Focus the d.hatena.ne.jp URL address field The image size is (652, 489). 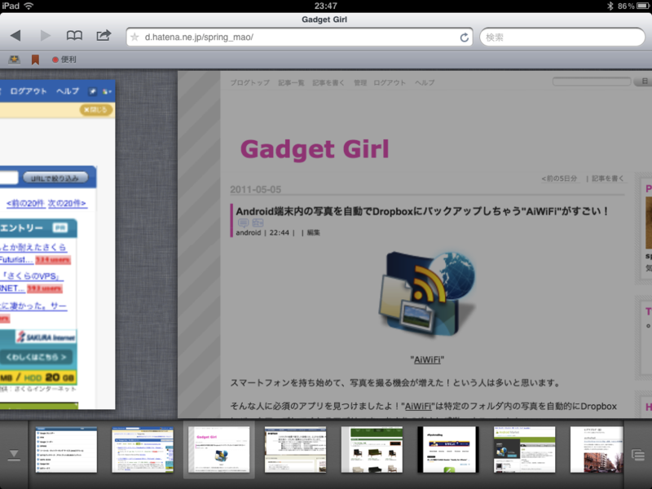coord(299,37)
